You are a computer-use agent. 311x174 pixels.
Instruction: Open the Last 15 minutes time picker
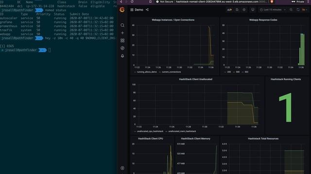(273, 10)
